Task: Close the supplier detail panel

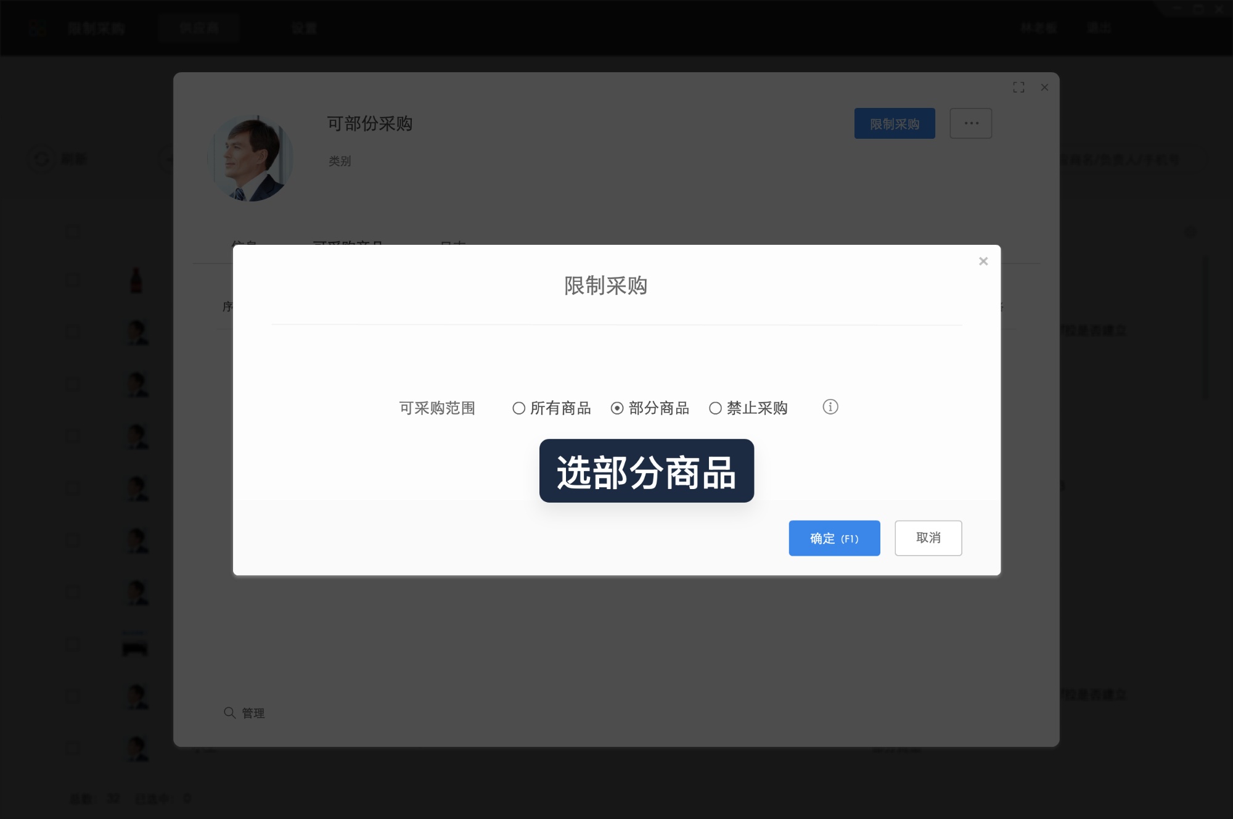Action: (1044, 88)
